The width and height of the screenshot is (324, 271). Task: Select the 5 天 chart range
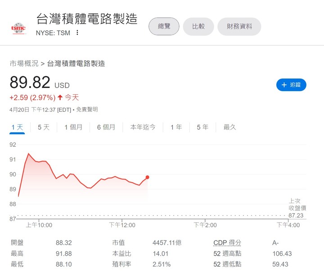click(44, 127)
